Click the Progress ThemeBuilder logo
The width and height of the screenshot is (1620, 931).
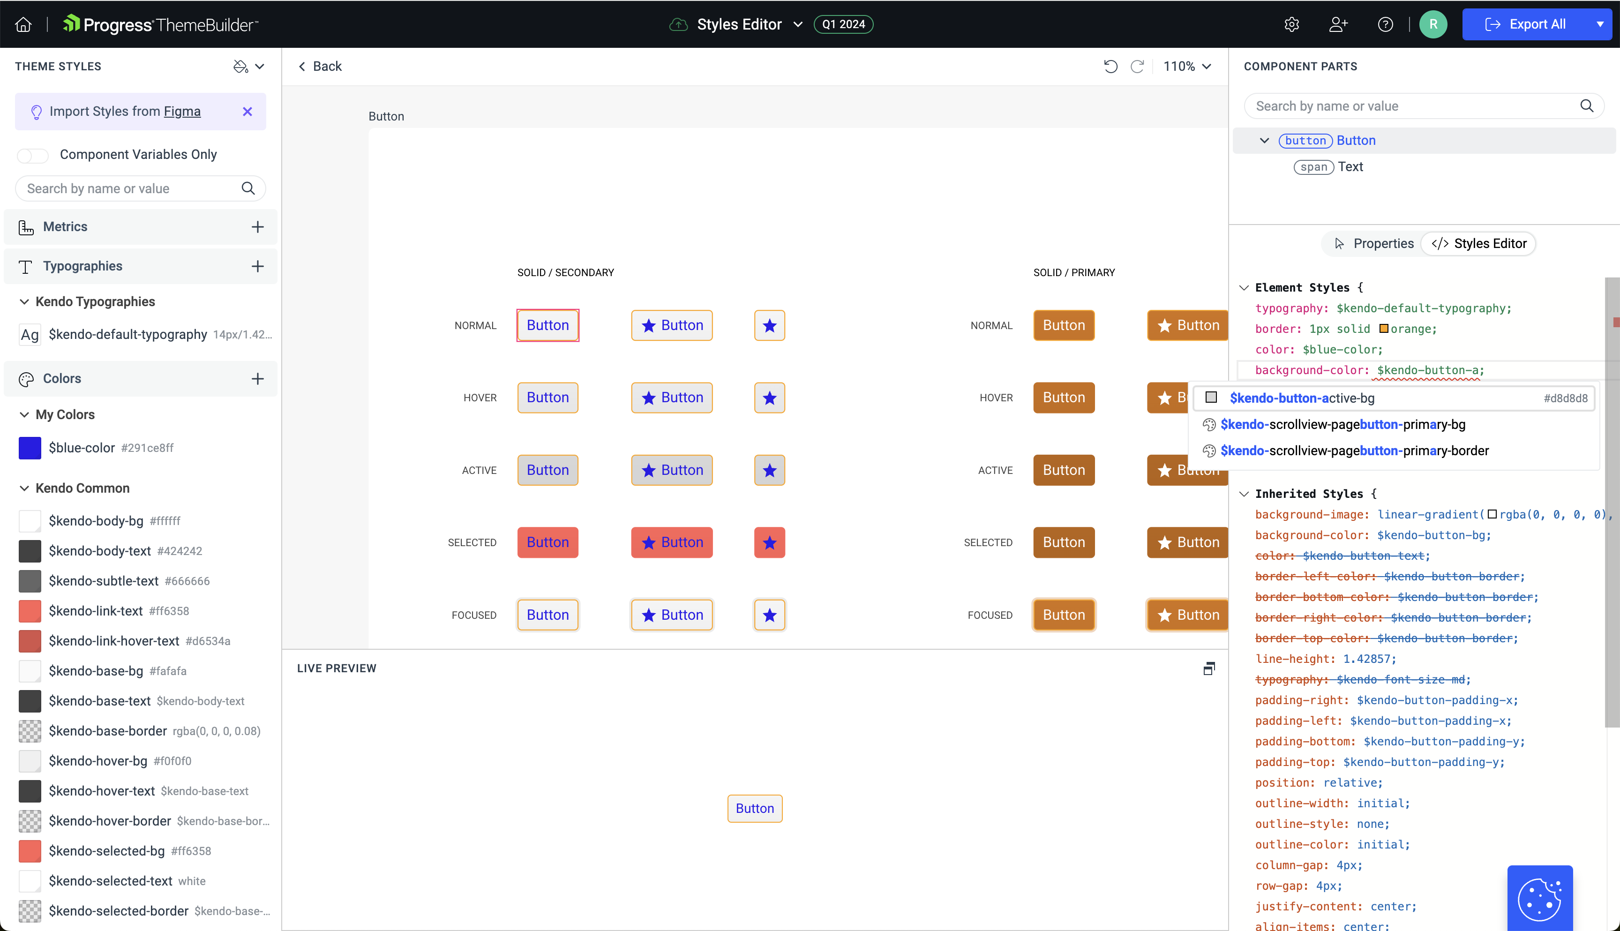(160, 24)
